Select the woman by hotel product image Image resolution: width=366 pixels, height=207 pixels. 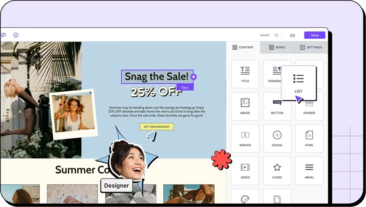[20, 194]
